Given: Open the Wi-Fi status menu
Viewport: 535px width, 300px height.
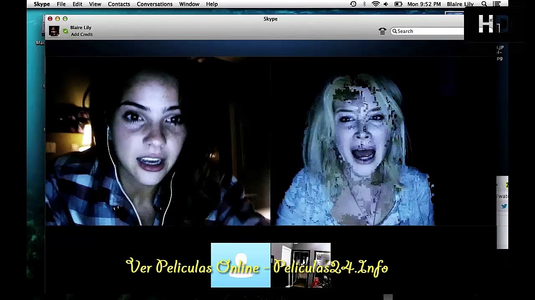Looking at the screenshot, I should pos(375,4).
